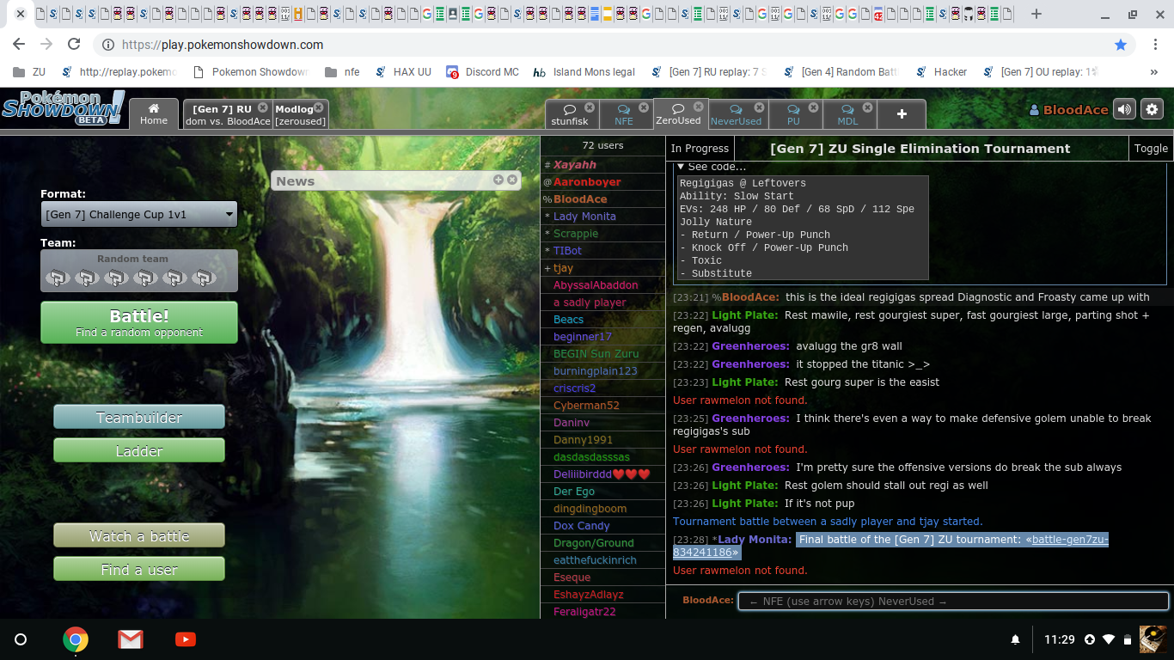This screenshot has width=1174, height=660.
Task: Click the chat message input field
Action: pyautogui.click(x=953, y=602)
